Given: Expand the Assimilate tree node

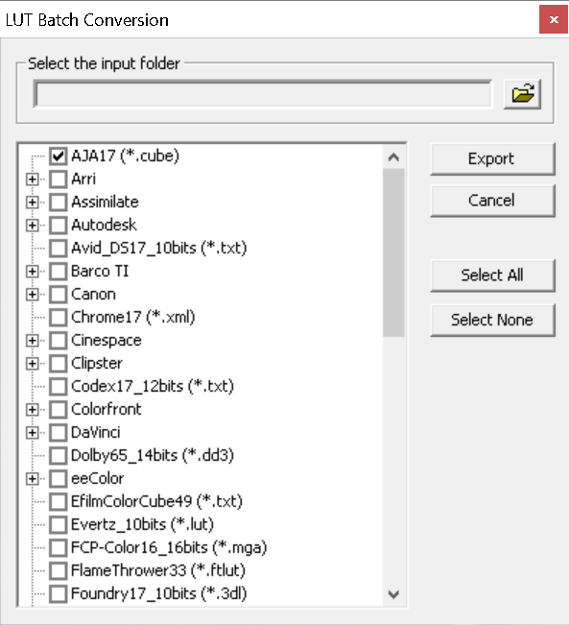Looking at the screenshot, I should point(33,202).
